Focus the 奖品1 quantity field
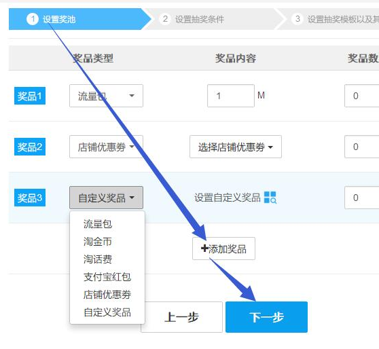379x349 pixels. [x=361, y=96]
